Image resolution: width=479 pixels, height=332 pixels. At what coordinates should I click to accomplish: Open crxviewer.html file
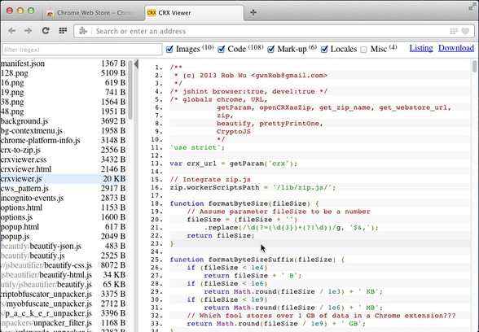coord(63,169)
